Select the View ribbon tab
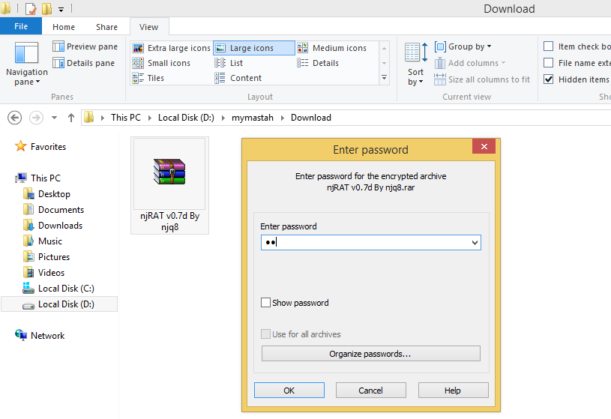Image resolution: width=611 pixels, height=419 pixels. [x=149, y=27]
